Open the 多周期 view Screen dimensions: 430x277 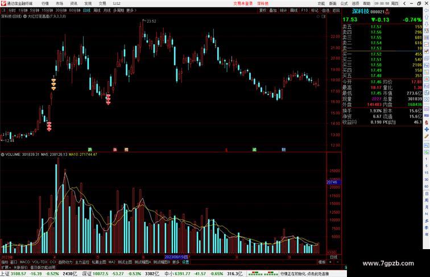(x=118, y=10)
